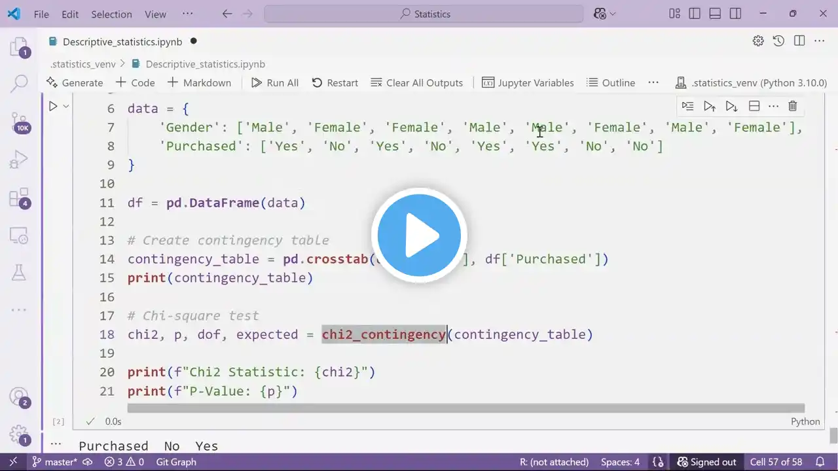
Task: Open the Edit menu
Action: pos(70,14)
